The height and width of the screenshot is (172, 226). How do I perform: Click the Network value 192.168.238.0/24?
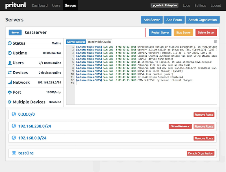point(49,82)
